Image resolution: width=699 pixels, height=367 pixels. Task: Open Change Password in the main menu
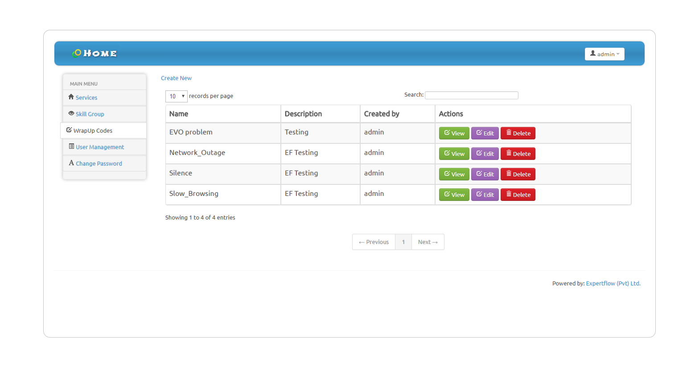(99, 163)
